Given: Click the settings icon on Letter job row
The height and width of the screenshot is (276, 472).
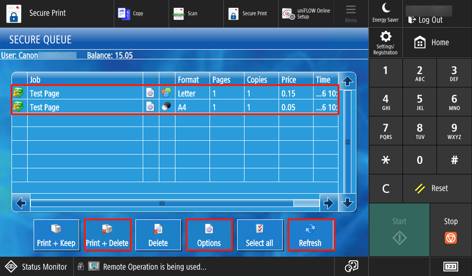Looking at the screenshot, I should [150, 92].
